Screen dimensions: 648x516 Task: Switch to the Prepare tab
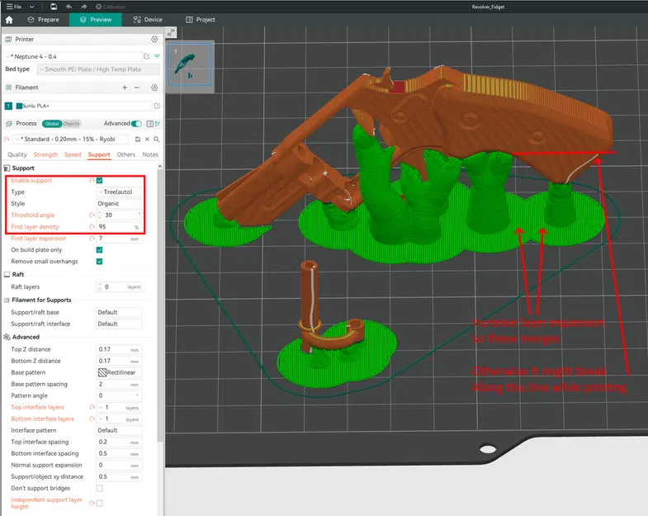point(42,19)
